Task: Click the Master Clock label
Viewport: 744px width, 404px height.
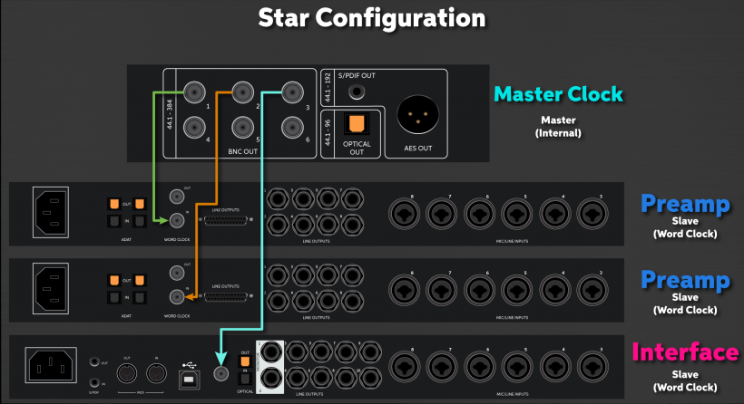Action: [x=558, y=94]
